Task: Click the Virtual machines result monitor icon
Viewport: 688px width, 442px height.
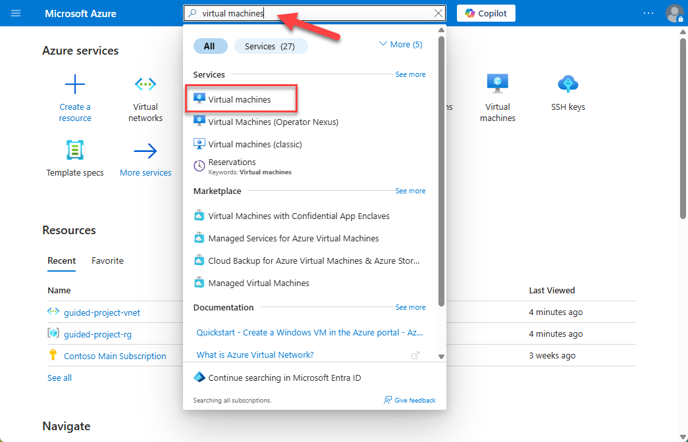Action: tap(199, 98)
